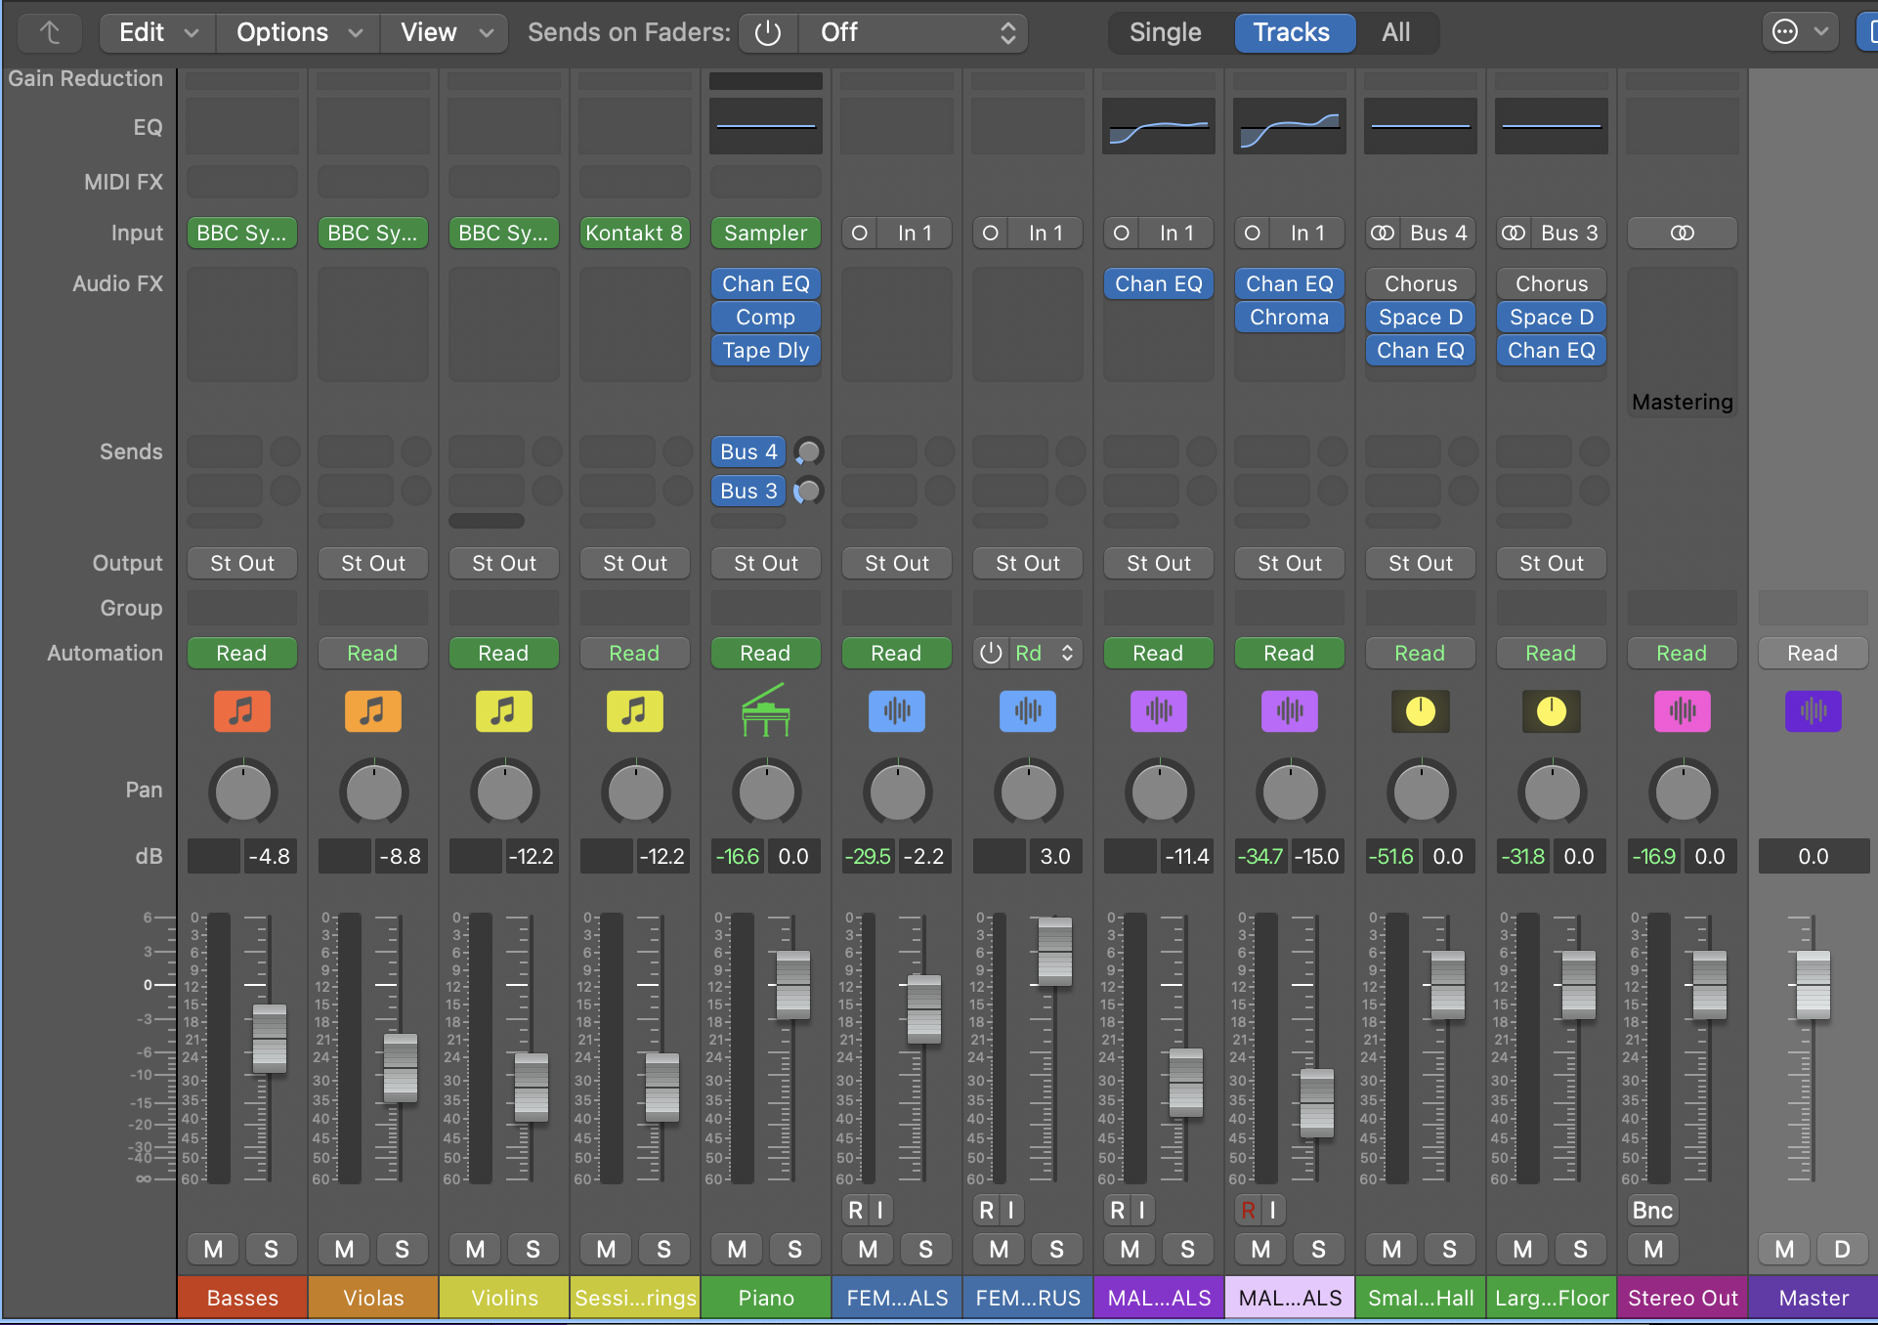1878x1325 pixels.
Task: Open the Master Read automation menu
Action: pyautogui.click(x=1813, y=653)
